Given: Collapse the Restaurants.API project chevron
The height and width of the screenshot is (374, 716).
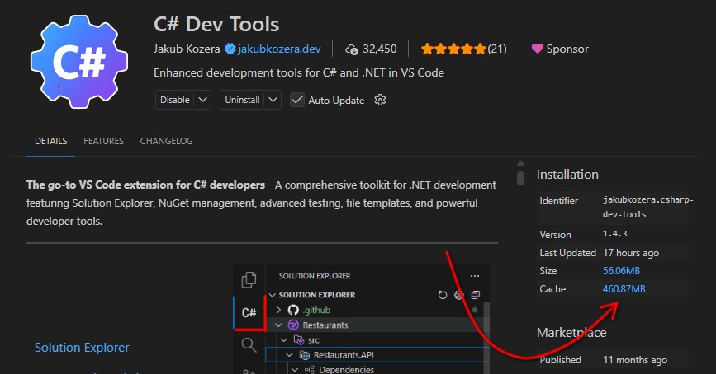Looking at the screenshot, I should click(x=290, y=355).
